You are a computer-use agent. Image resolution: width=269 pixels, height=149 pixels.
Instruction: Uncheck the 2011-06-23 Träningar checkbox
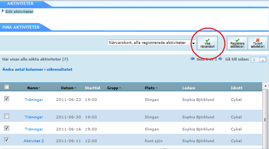[x=6, y=98]
